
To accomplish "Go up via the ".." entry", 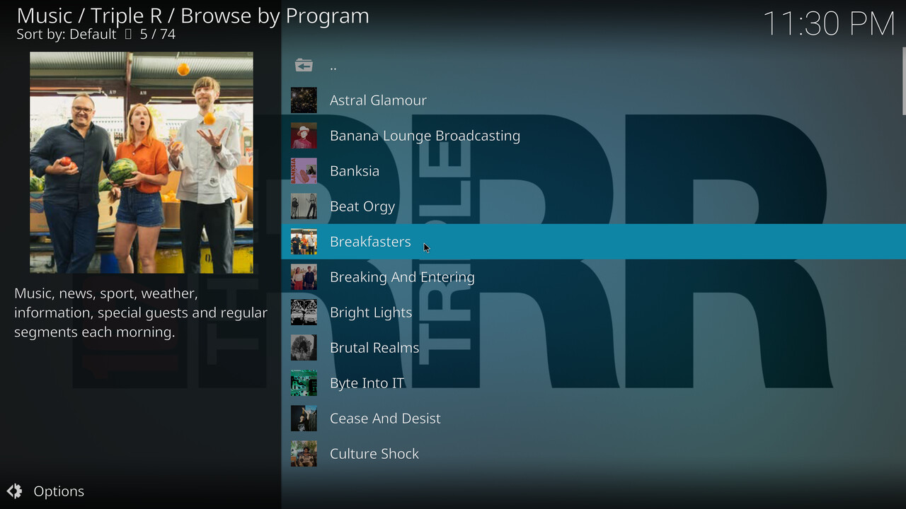I will coord(333,66).
